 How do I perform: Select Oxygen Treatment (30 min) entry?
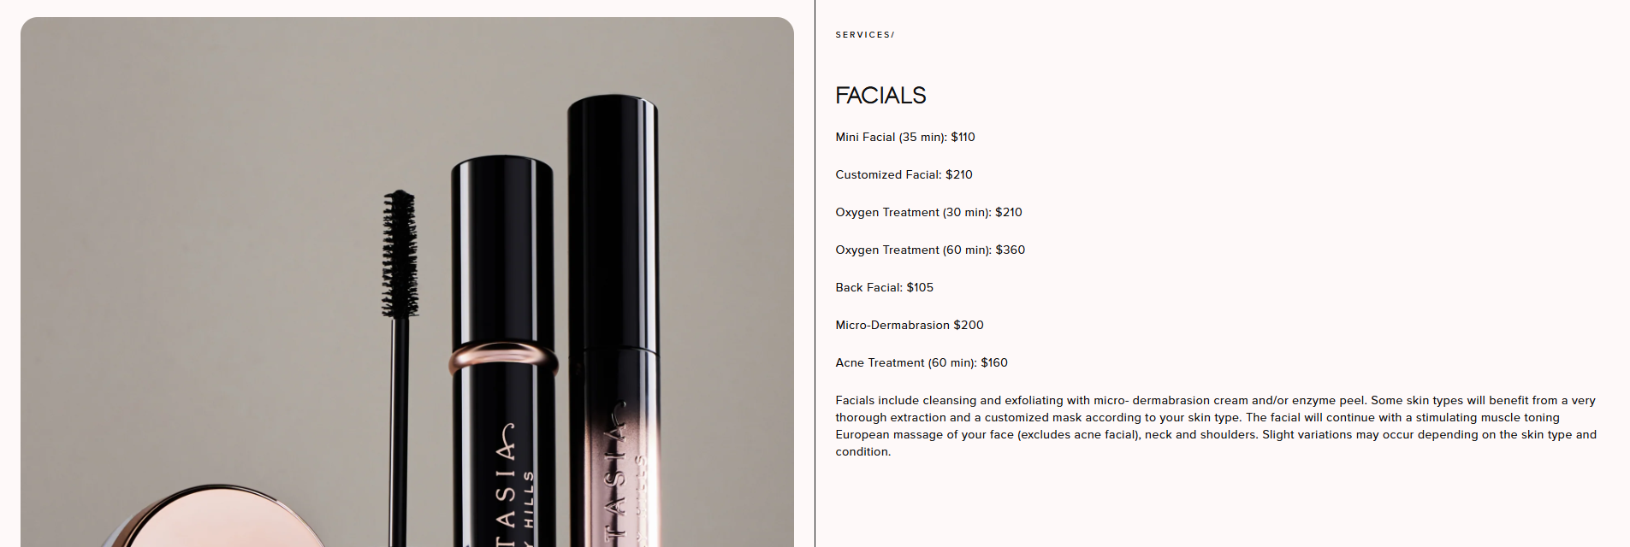point(928,212)
